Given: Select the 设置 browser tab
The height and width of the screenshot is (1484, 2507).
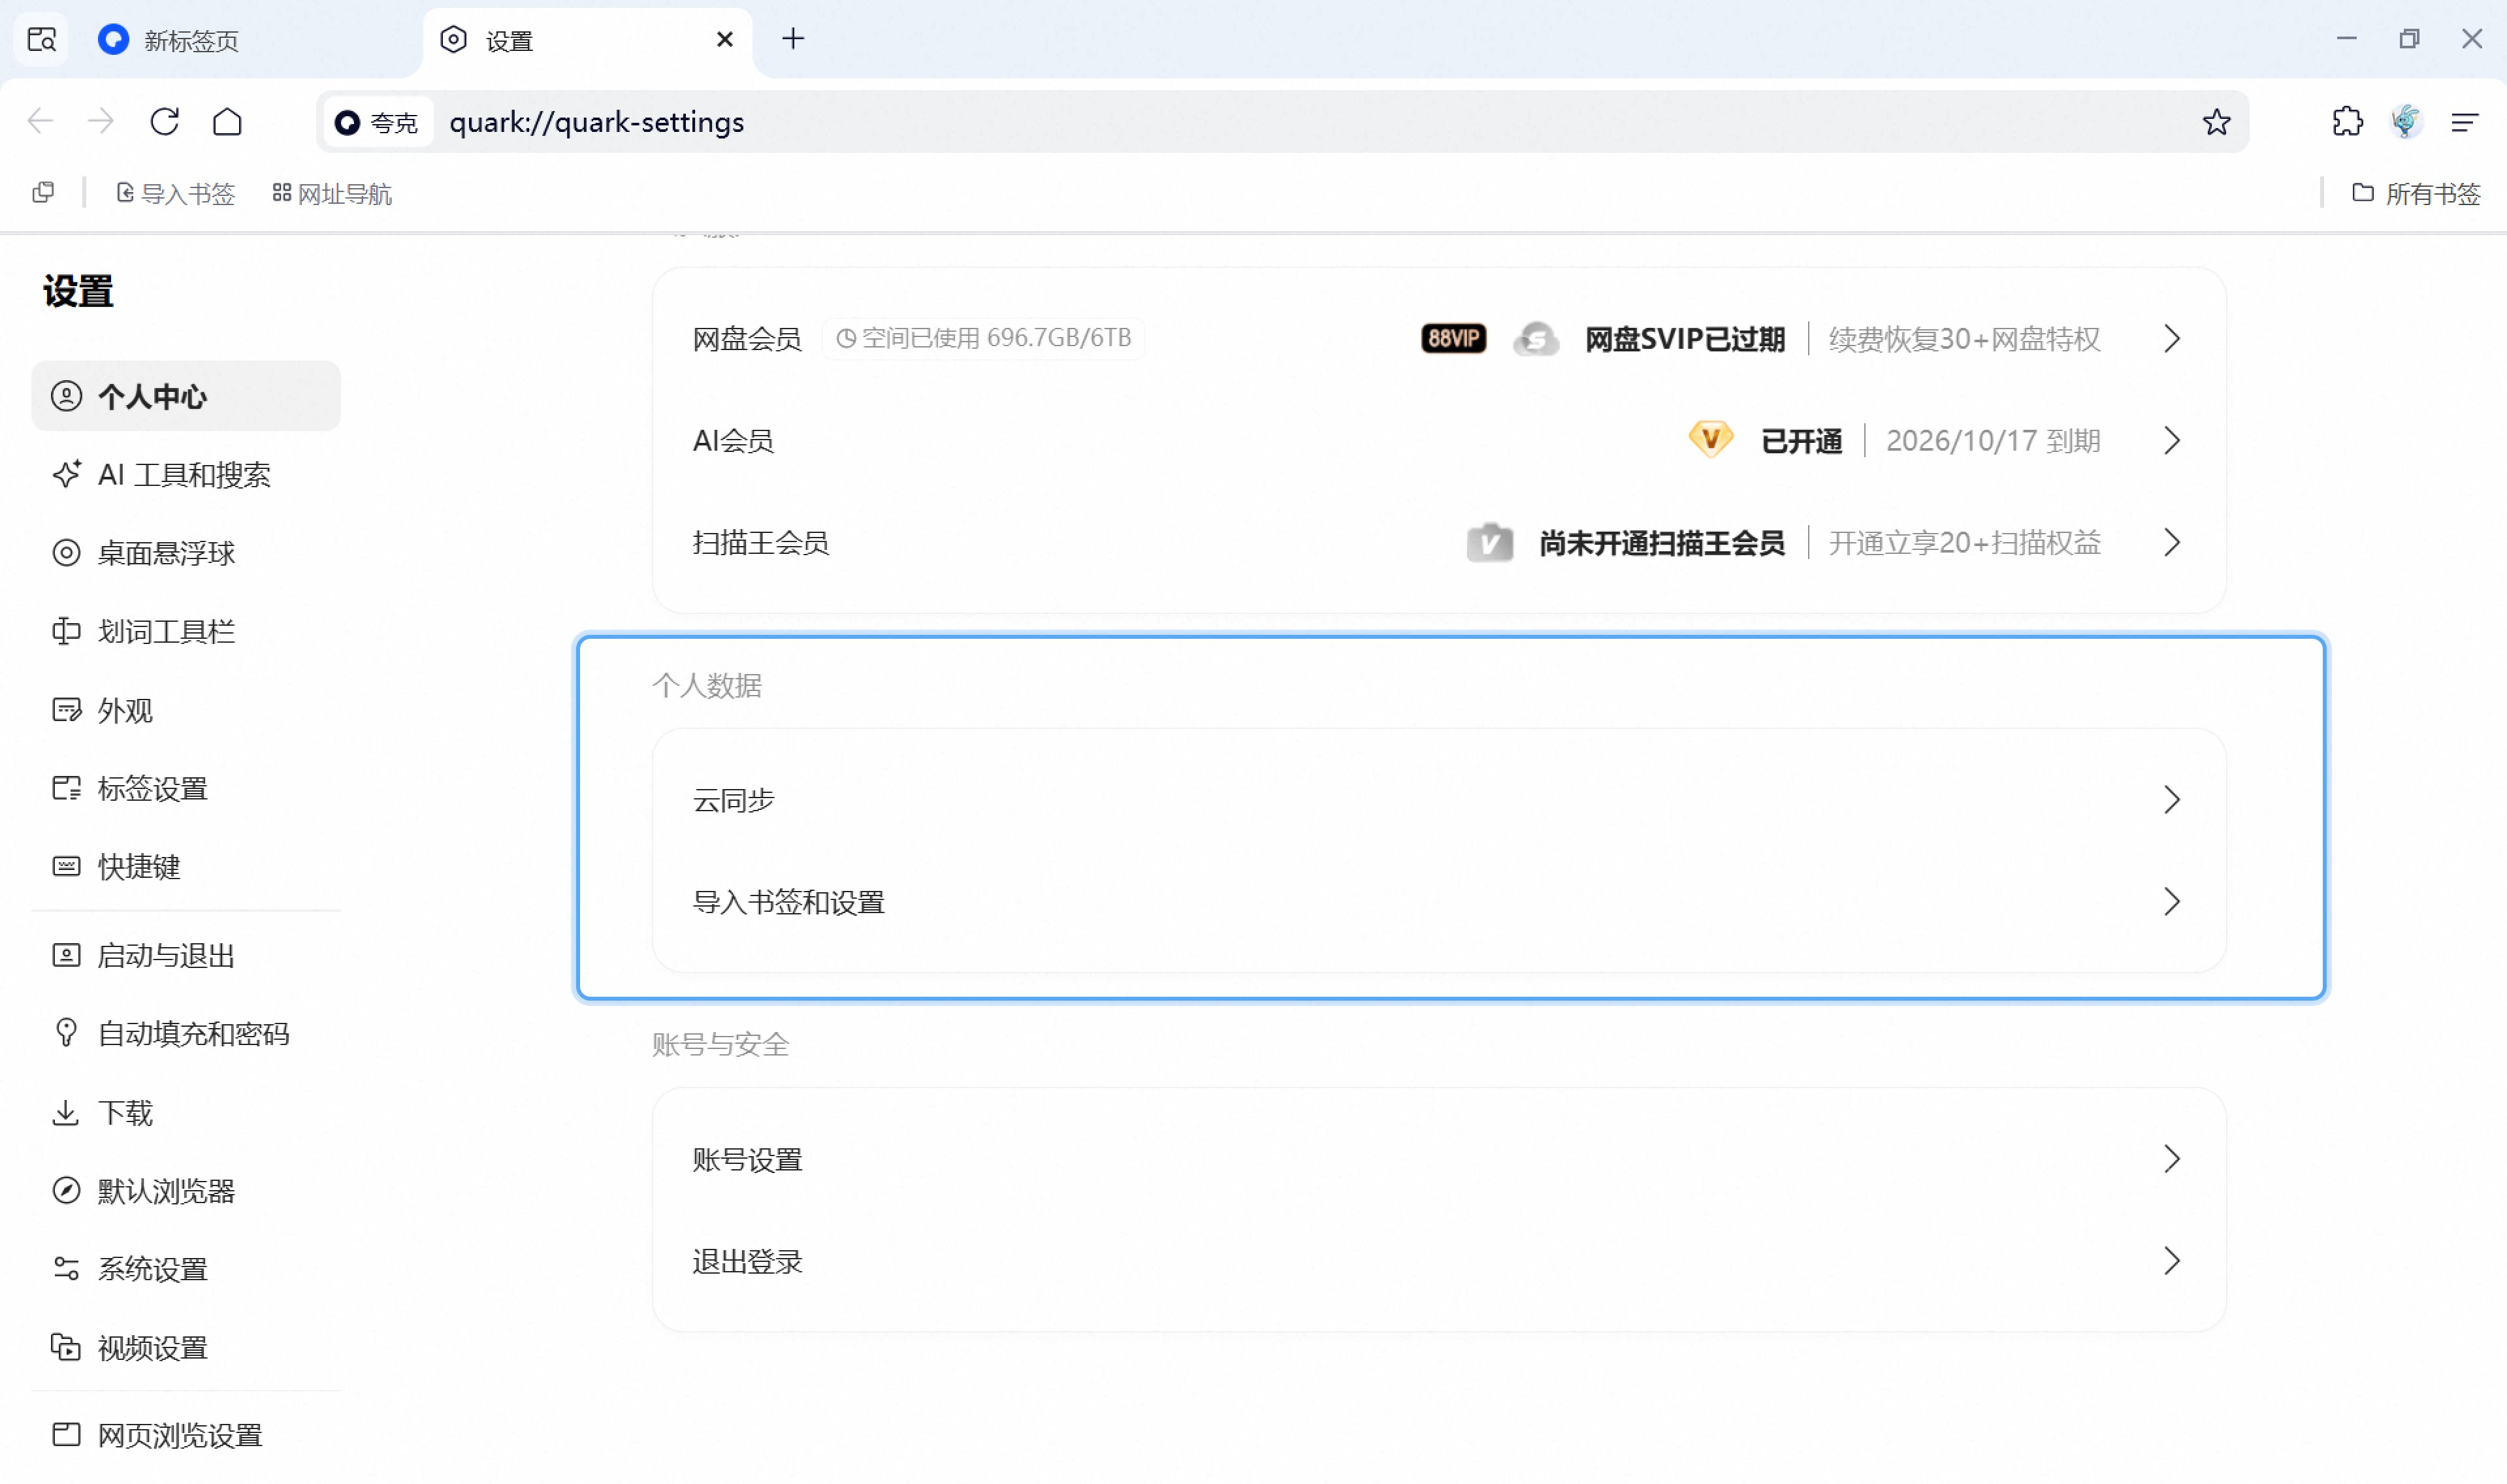Looking at the screenshot, I should (x=588, y=40).
